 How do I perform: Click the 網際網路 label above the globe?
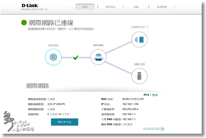click(x=53, y=45)
